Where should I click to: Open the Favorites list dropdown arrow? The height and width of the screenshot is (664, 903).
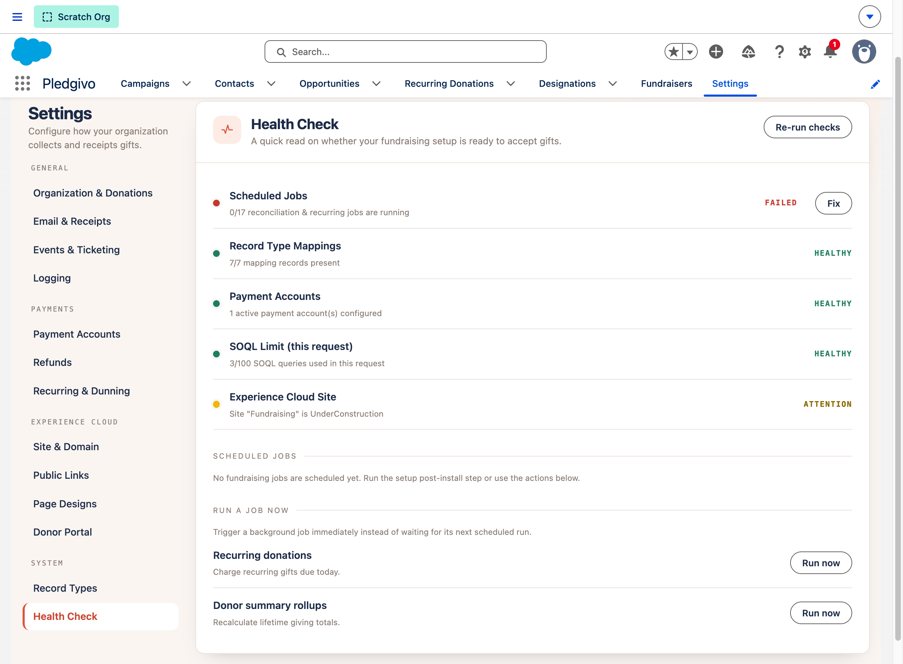(690, 52)
